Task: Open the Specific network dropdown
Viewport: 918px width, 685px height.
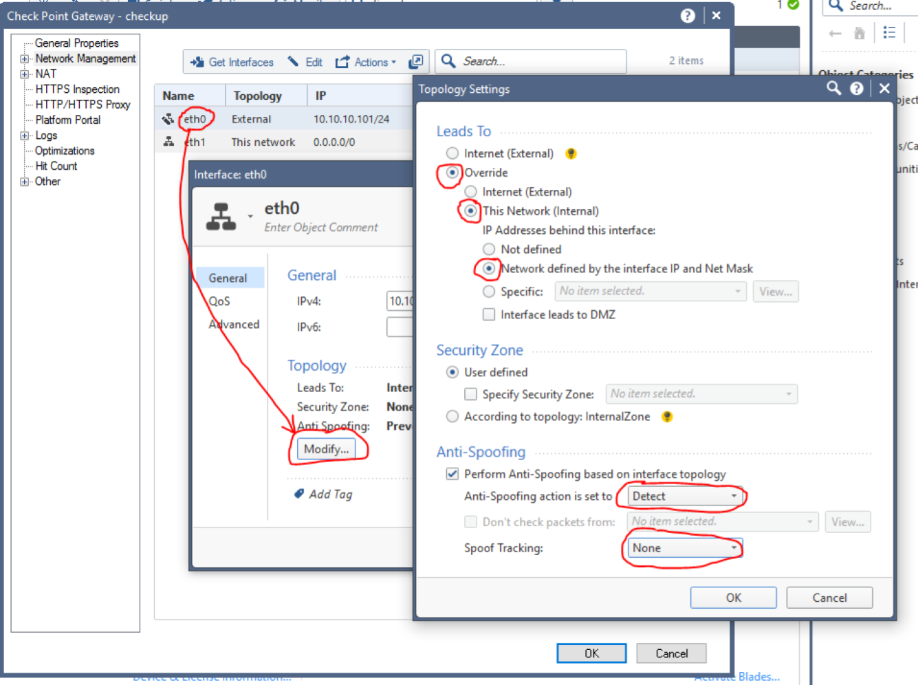Action: 651,292
